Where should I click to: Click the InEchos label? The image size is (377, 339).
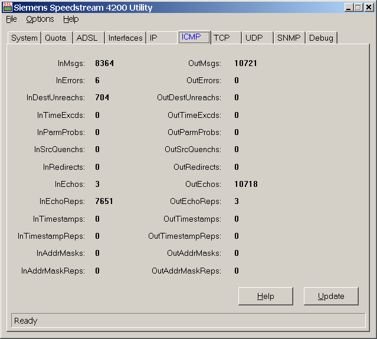coord(70,184)
